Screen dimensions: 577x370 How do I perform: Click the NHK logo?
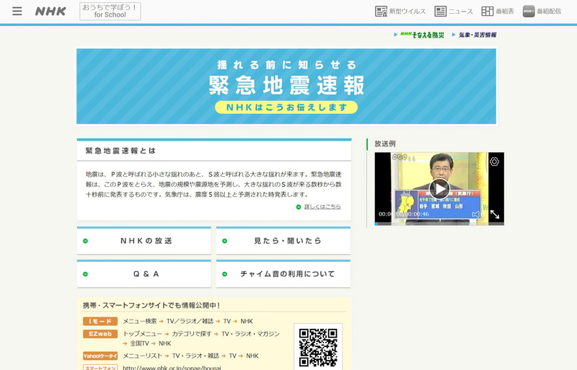coord(50,12)
